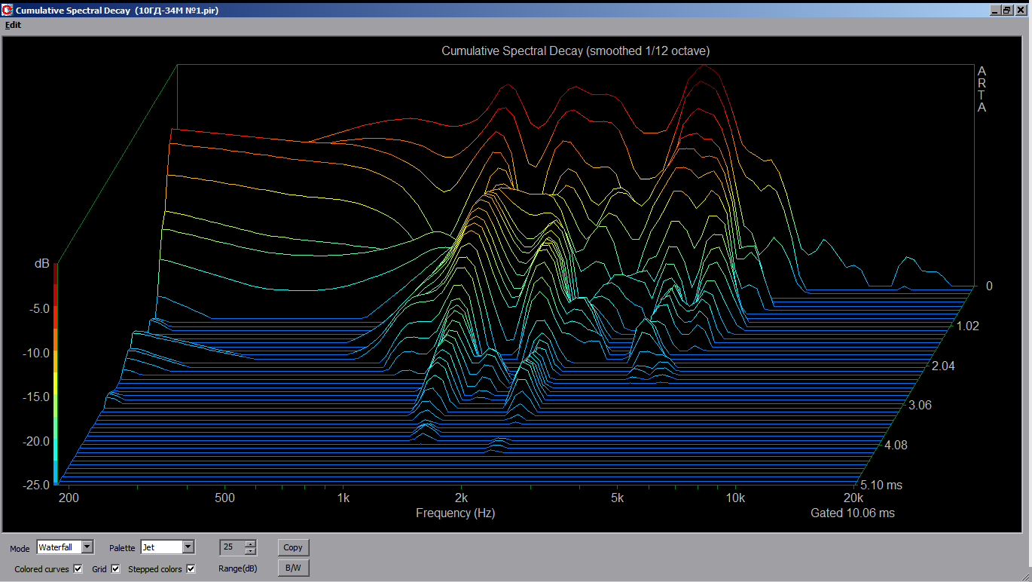Screen dimensions: 1032x582
Task: Switch to black and white with B/W
Action: tap(293, 568)
